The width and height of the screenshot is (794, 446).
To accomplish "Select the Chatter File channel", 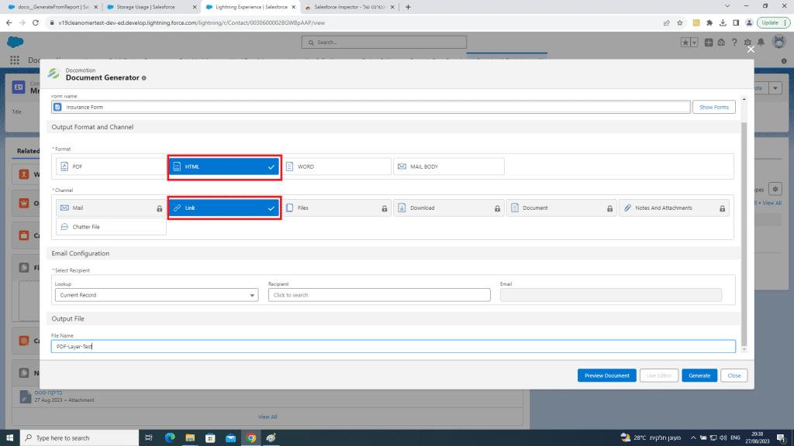I will point(111,227).
